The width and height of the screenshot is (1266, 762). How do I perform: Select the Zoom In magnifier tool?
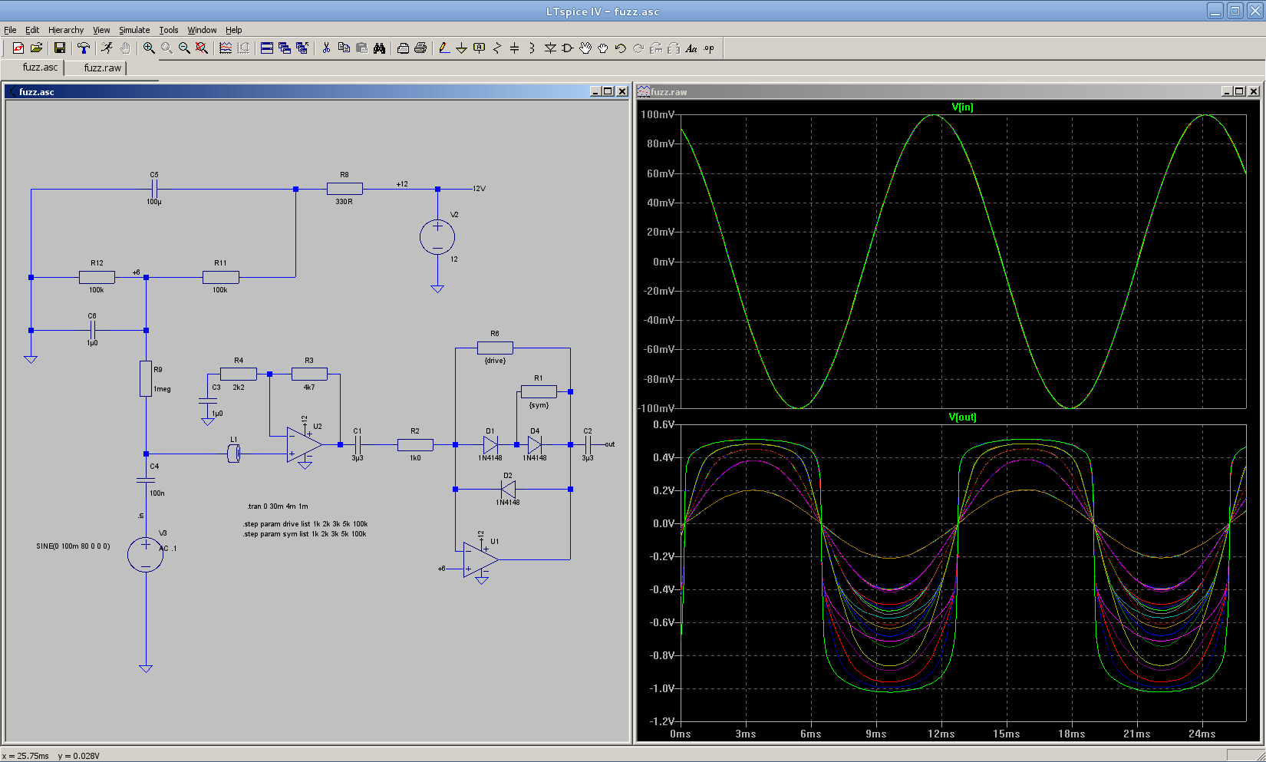[148, 48]
